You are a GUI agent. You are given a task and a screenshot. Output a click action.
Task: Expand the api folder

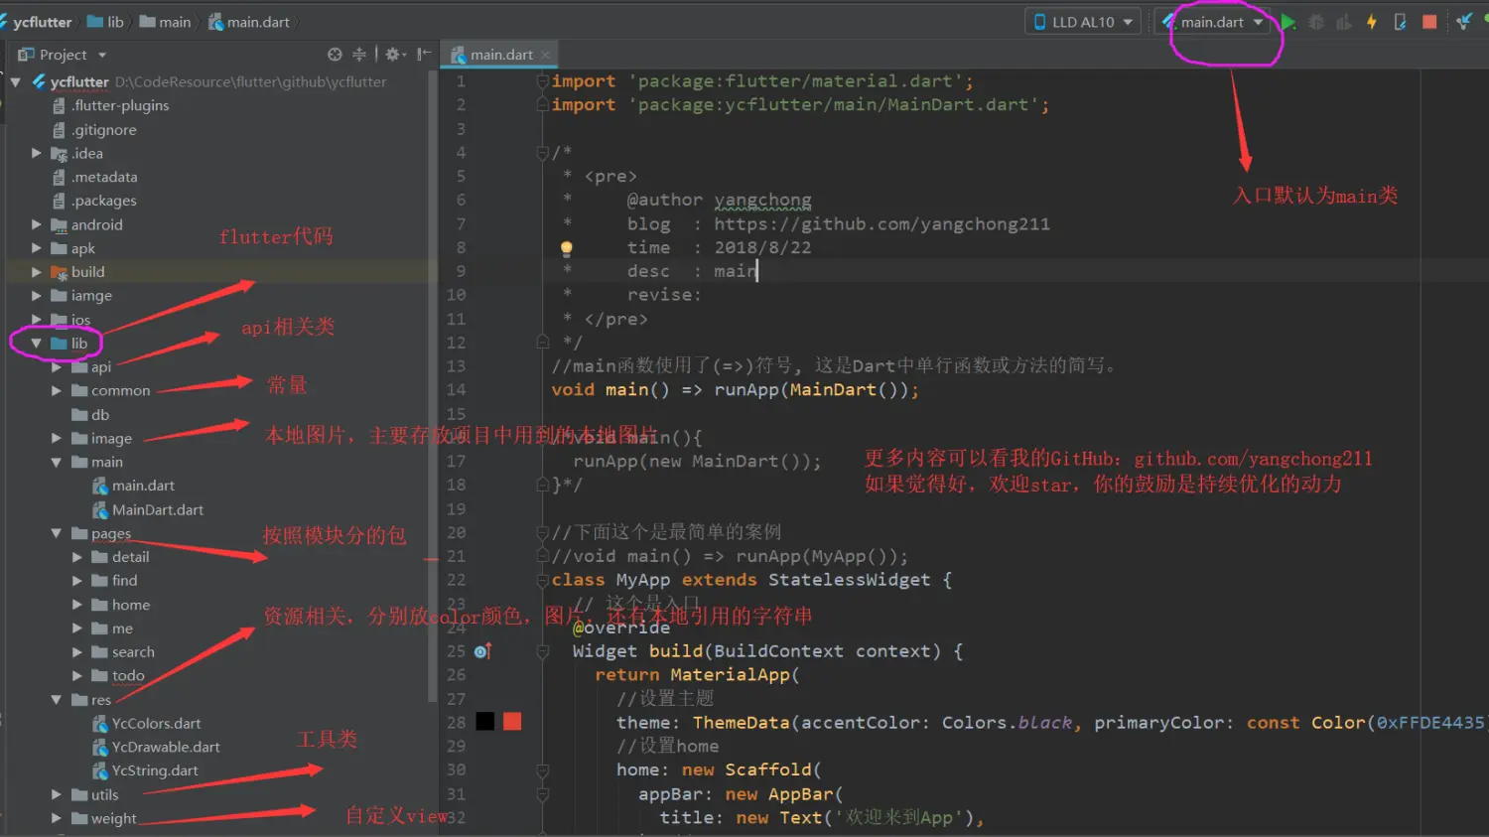point(57,367)
